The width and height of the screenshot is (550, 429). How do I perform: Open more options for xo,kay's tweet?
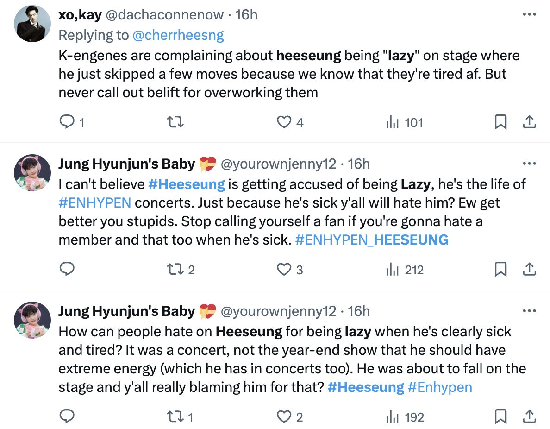tap(529, 15)
